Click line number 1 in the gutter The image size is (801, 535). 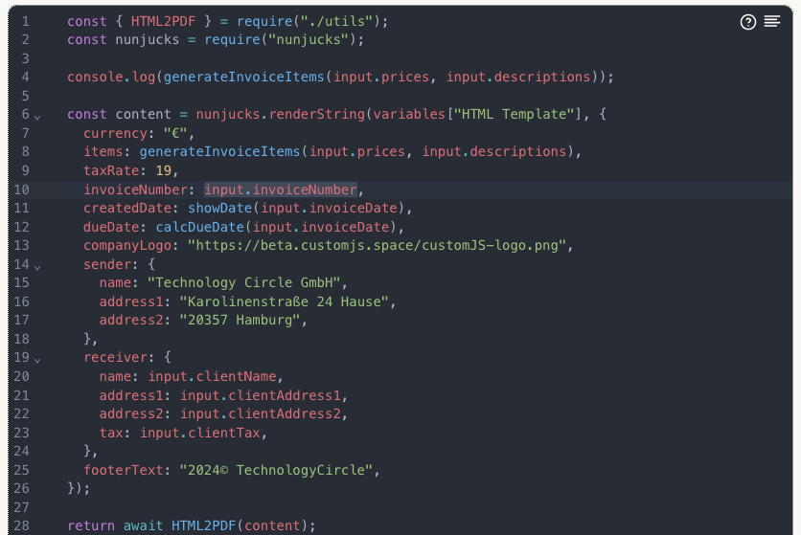(x=26, y=21)
